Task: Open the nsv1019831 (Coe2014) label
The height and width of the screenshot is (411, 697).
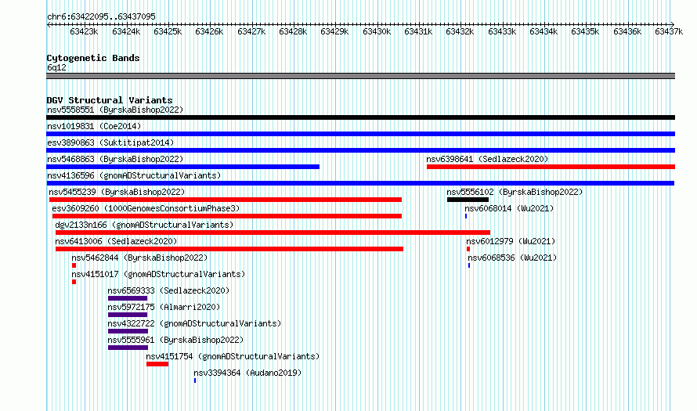Action: point(94,126)
